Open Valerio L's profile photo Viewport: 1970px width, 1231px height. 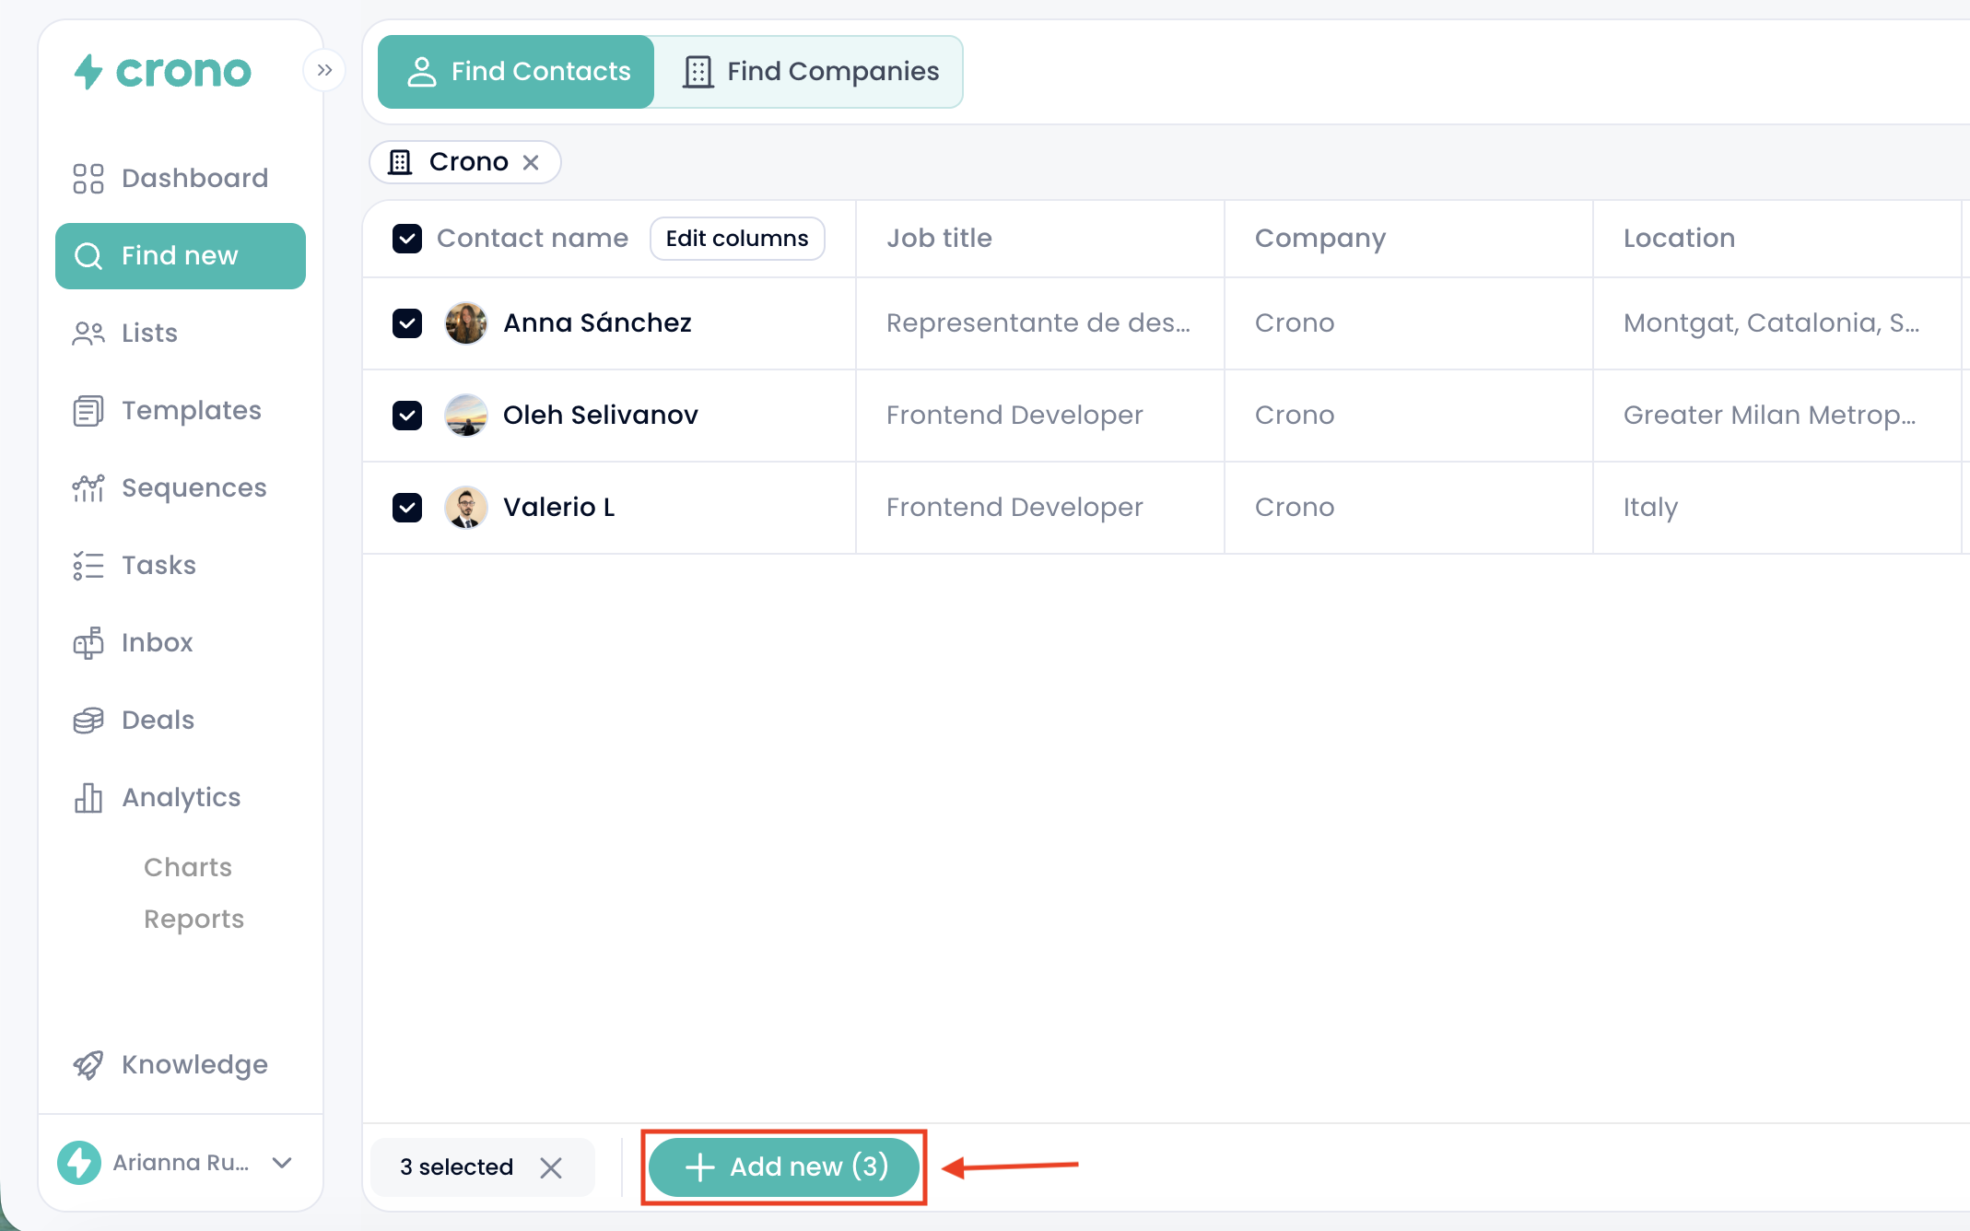coord(466,508)
